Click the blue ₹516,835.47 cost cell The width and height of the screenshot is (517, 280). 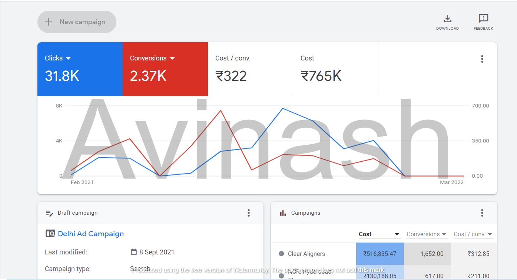click(380, 254)
